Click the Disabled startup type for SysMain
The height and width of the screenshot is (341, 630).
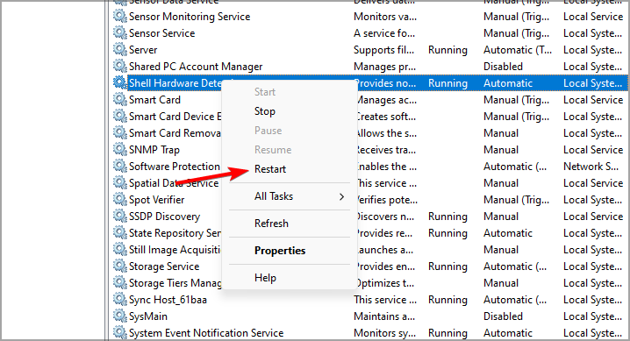503,316
